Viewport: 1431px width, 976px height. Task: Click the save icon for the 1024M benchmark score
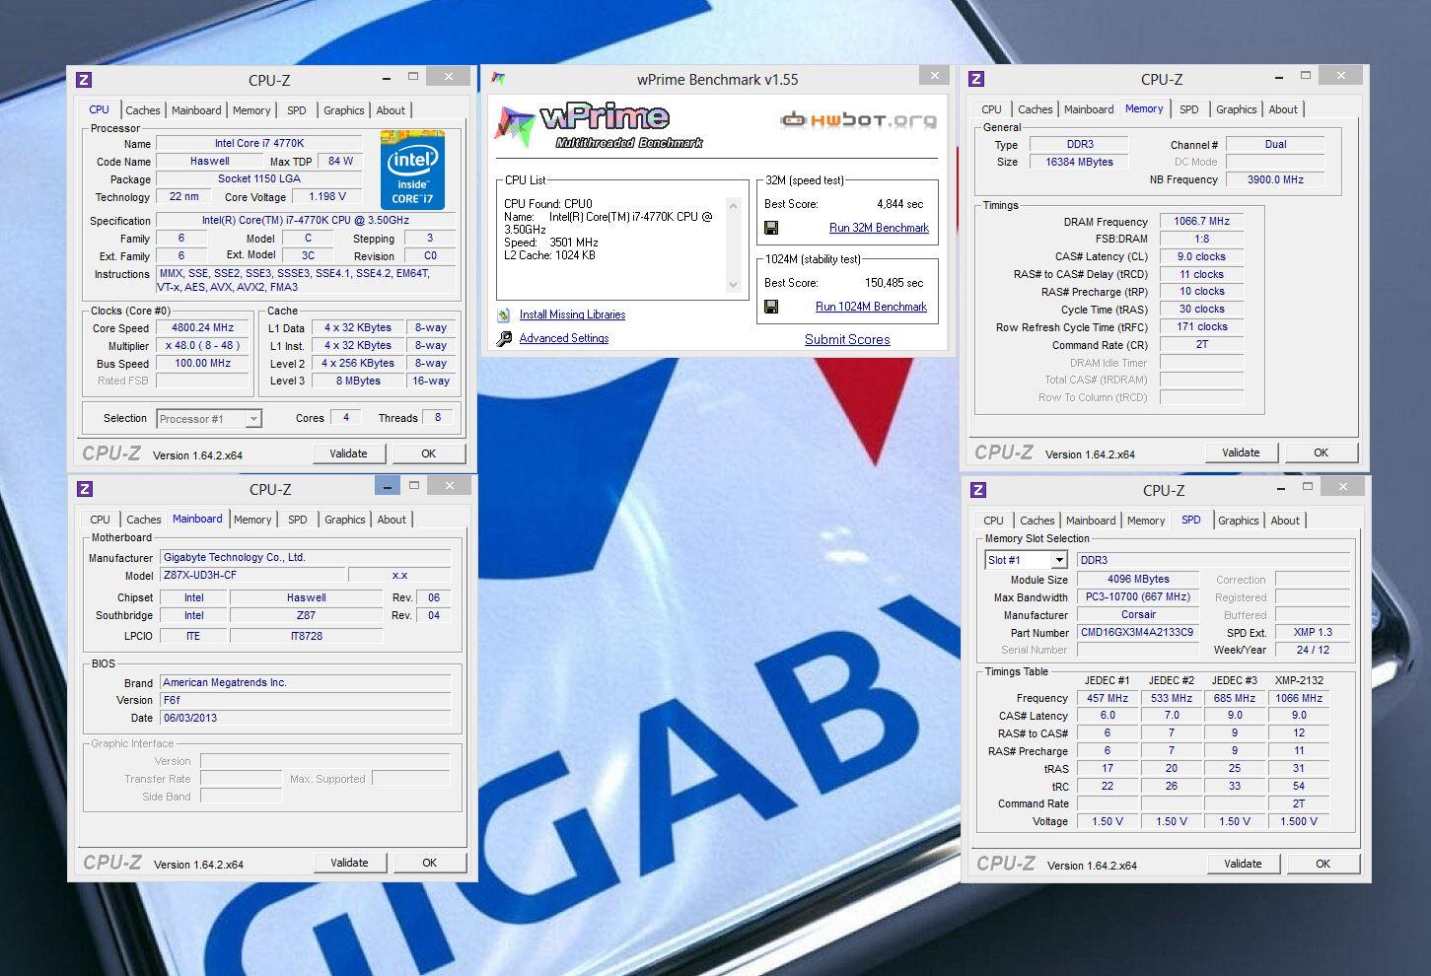tap(771, 307)
